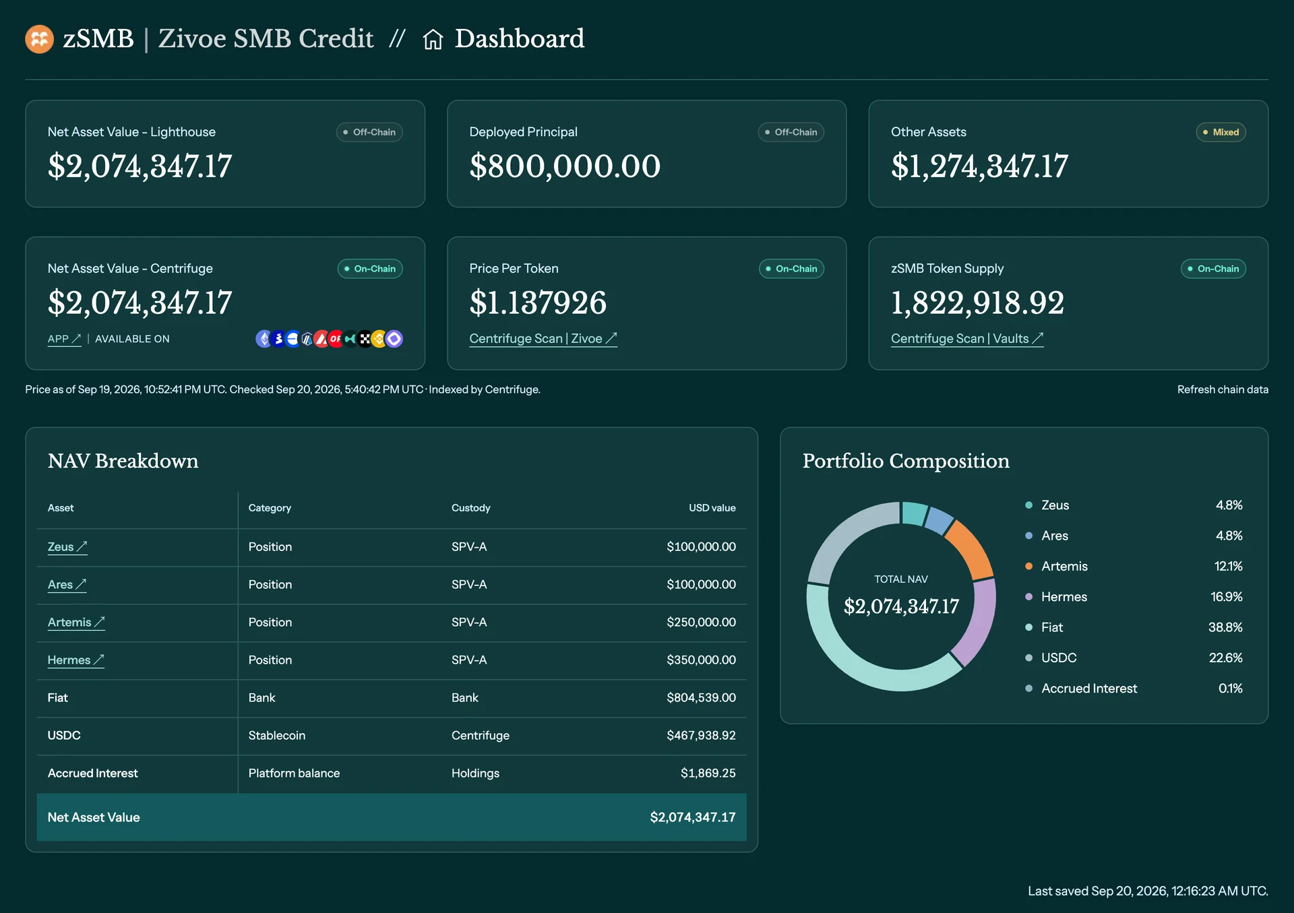Click the Fiat row asset name
1294x913 pixels.
(x=58, y=698)
